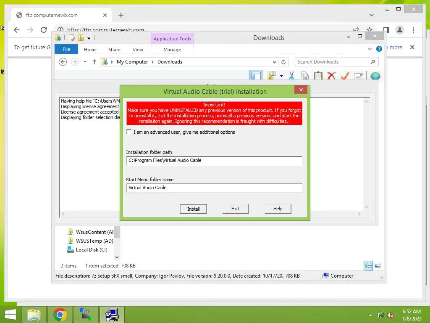Click the Chrome profile avatar icon

coord(400,30)
